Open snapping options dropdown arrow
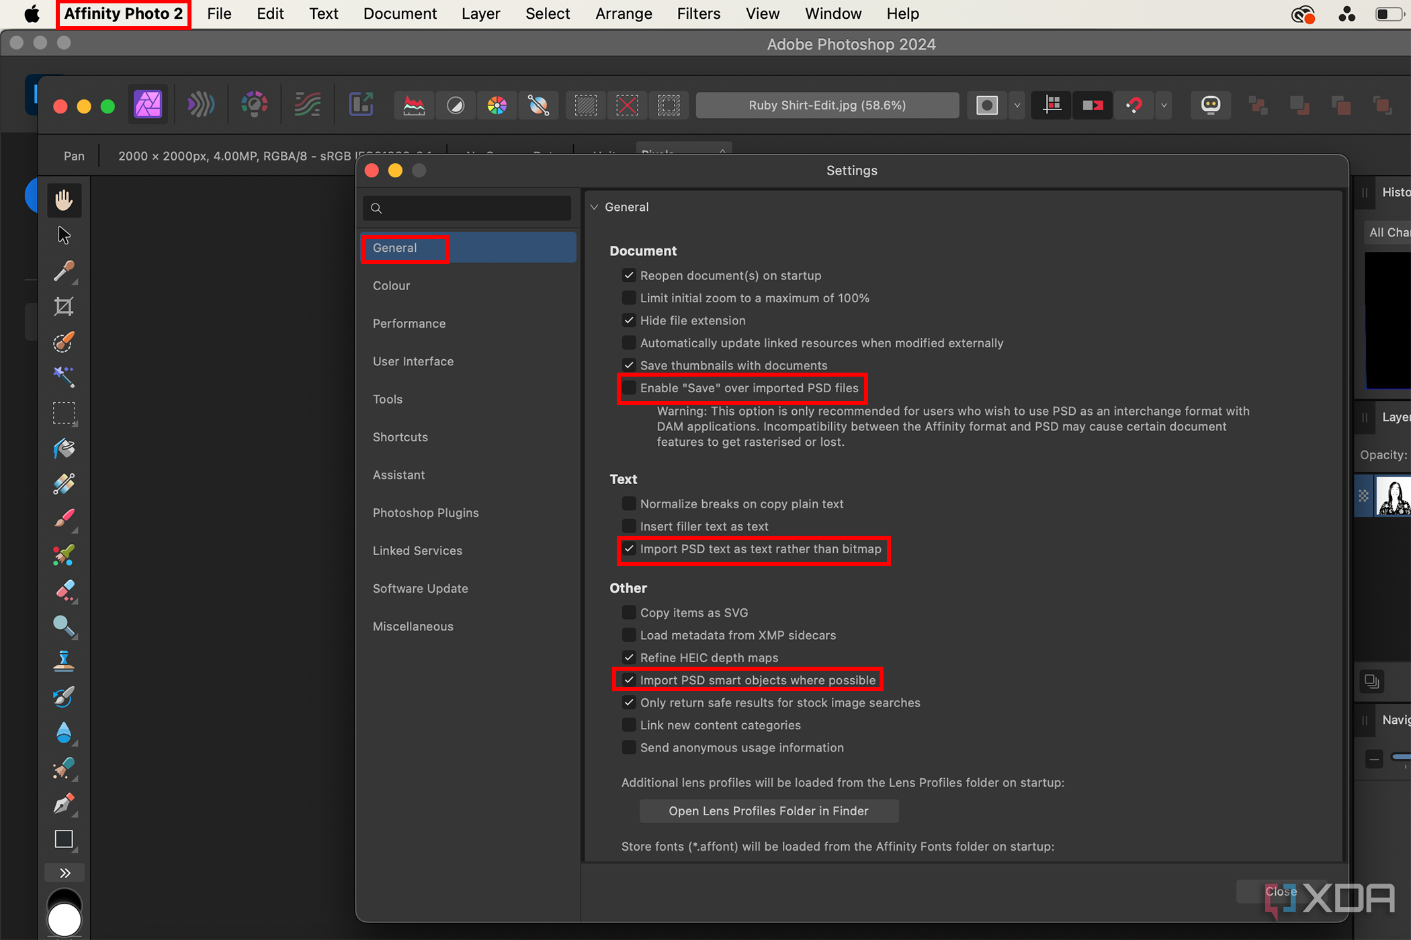 (1164, 105)
